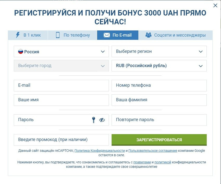The image size is (221, 184).
Task: Click the chevron in the country selector
Action: [103, 51]
